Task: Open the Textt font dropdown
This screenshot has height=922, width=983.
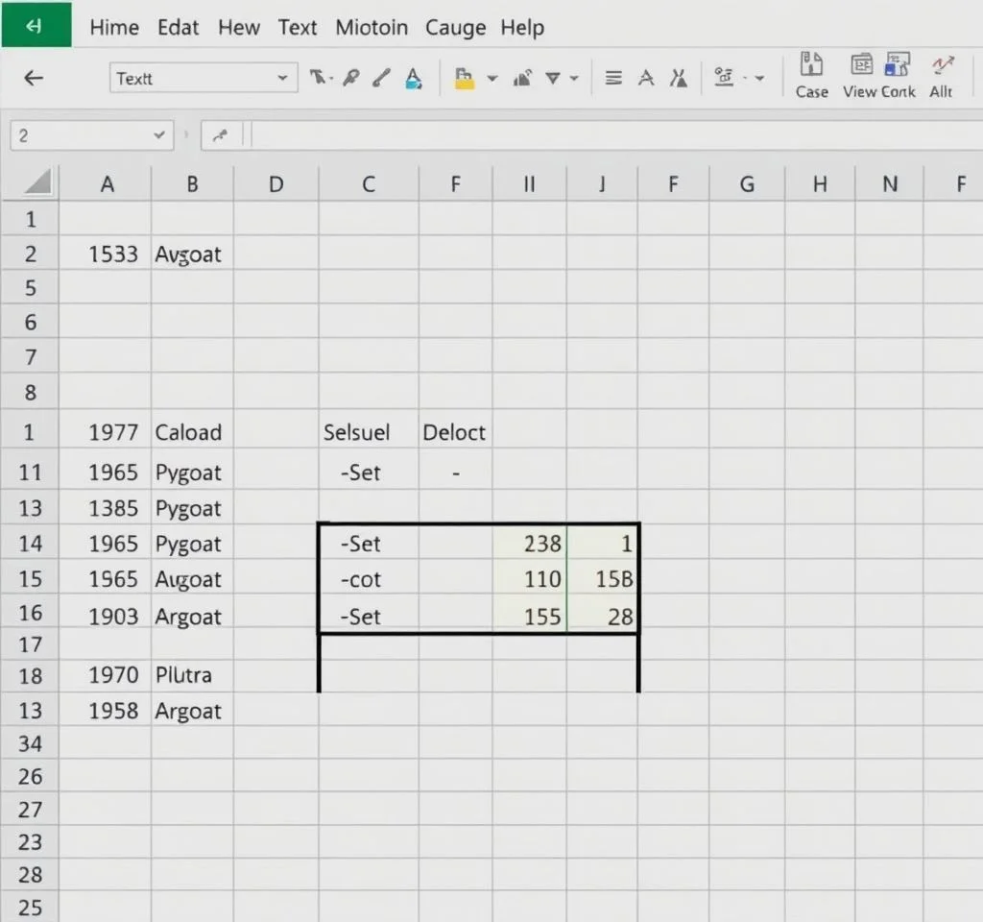Action: click(281, 79)
